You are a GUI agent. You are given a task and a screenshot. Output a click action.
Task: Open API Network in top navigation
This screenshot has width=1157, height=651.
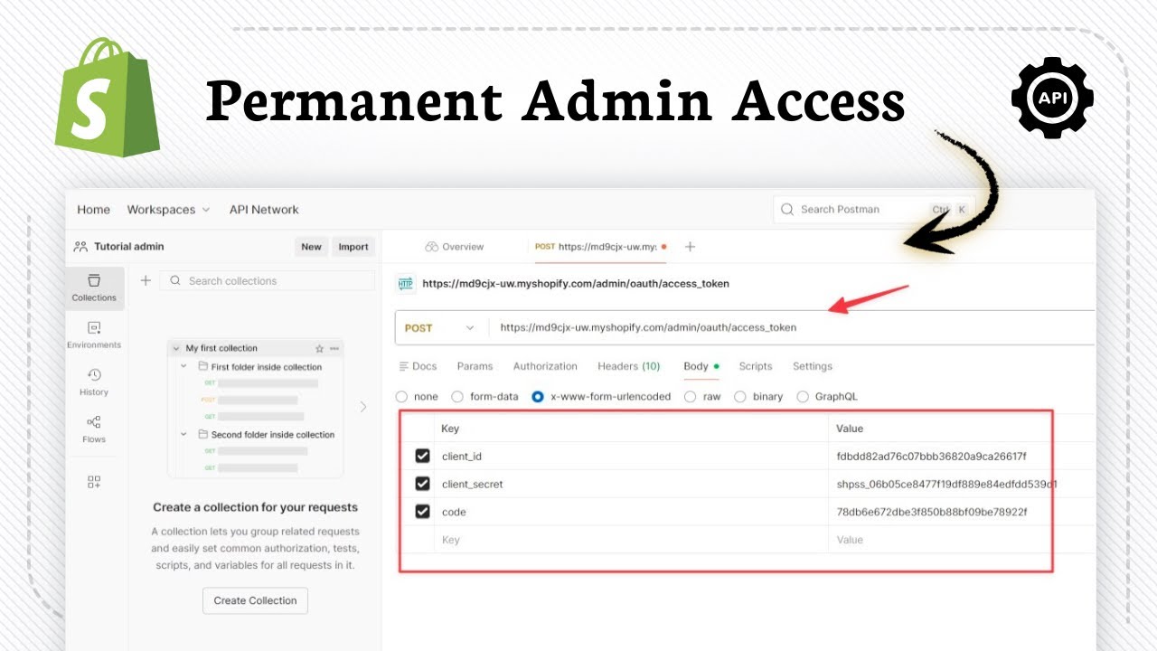tap(264, 210)
